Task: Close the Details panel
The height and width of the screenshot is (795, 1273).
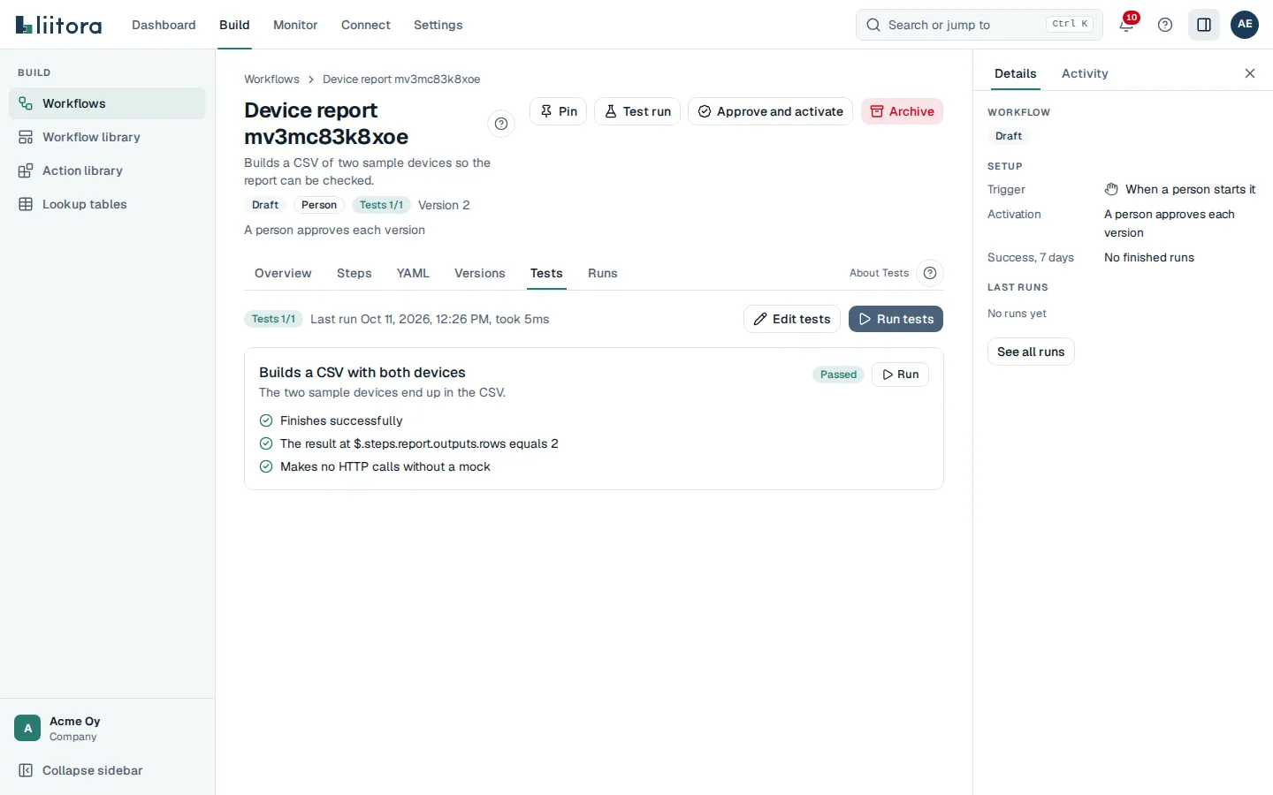Action: (1250, 73)
